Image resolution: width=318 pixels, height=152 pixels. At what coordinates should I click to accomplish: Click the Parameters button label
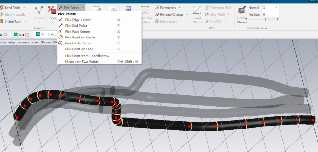pos(168,8)
